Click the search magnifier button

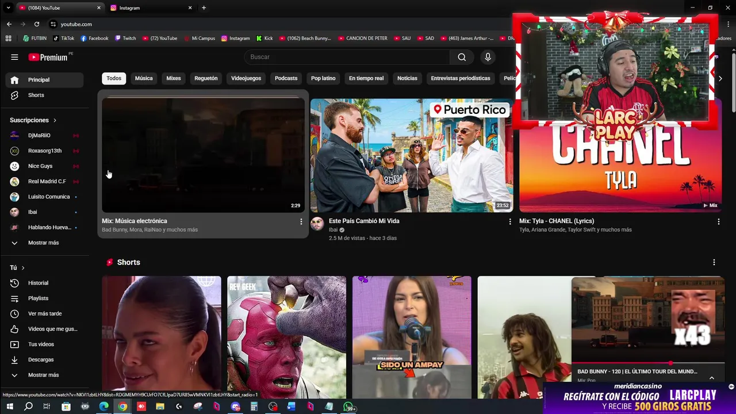(x=462, y=57)
